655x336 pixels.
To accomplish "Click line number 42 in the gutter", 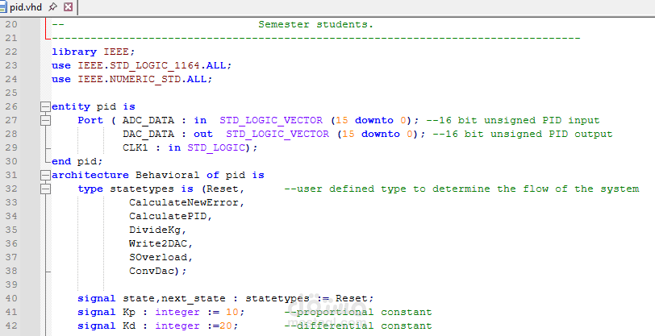I will tap(11, 326).
